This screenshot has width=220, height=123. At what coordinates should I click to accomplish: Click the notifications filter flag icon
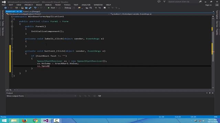coord(164,1)
